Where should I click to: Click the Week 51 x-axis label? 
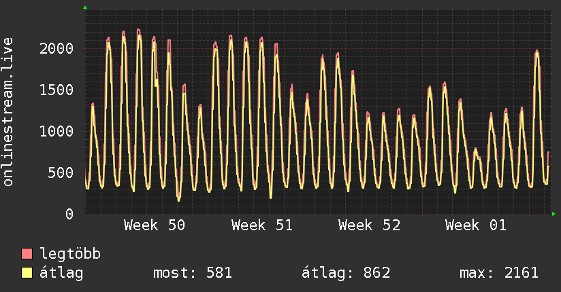pyautogui.click(x=262, y=225)
